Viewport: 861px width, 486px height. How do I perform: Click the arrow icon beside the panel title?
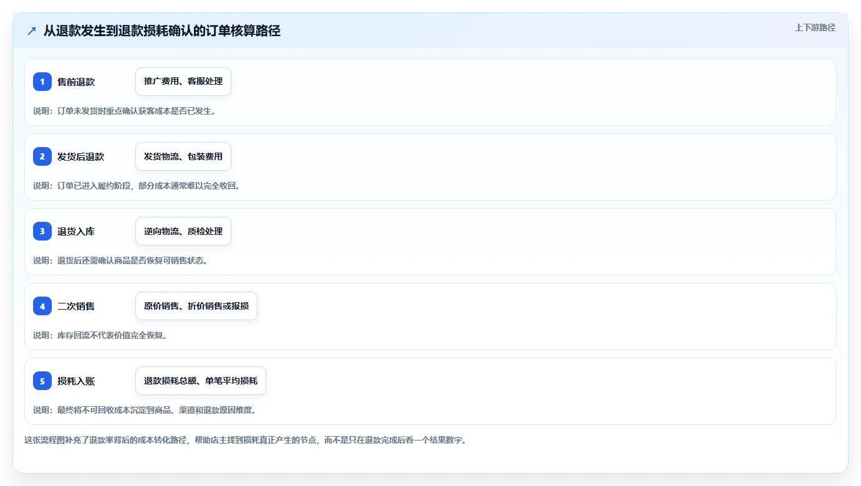[x=32, y=31]
